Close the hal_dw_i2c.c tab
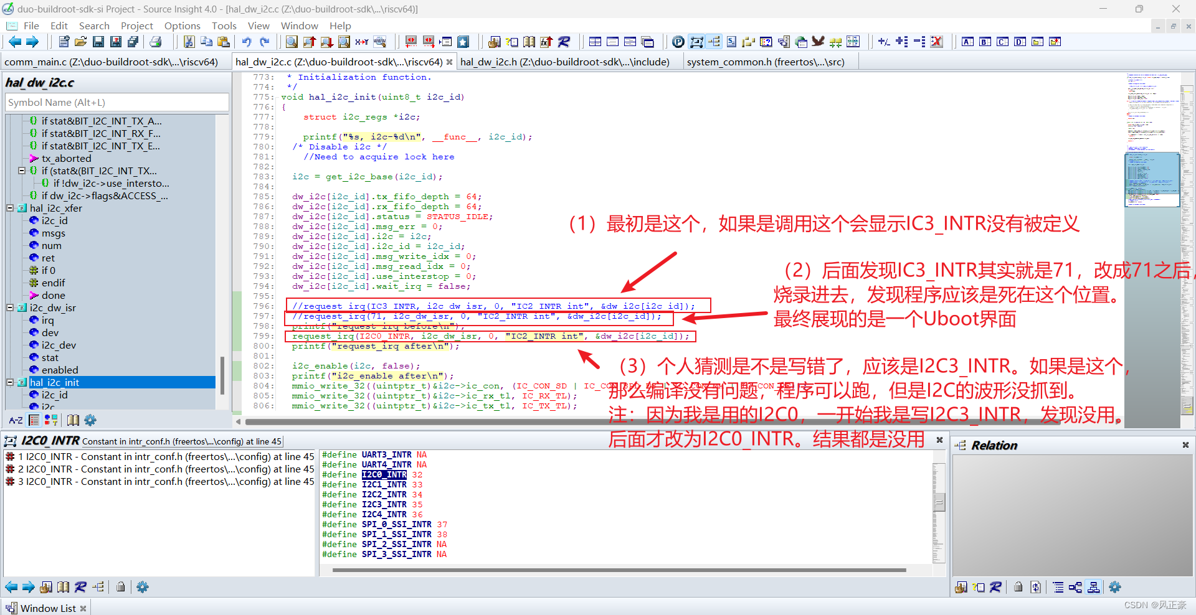The image size is (1196, 615). [449, 62]
